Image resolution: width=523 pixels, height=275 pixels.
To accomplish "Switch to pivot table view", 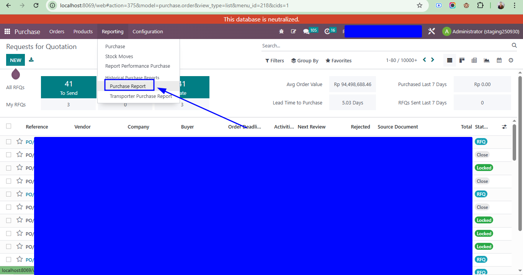I will [x=474, y=60].
